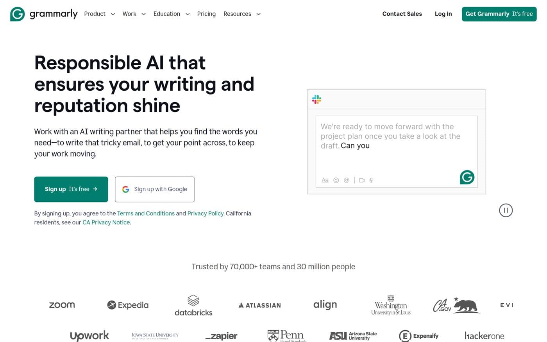Select the microphone icon
The width and height of the screenshot is (547, 342).
tap(371, 180)
